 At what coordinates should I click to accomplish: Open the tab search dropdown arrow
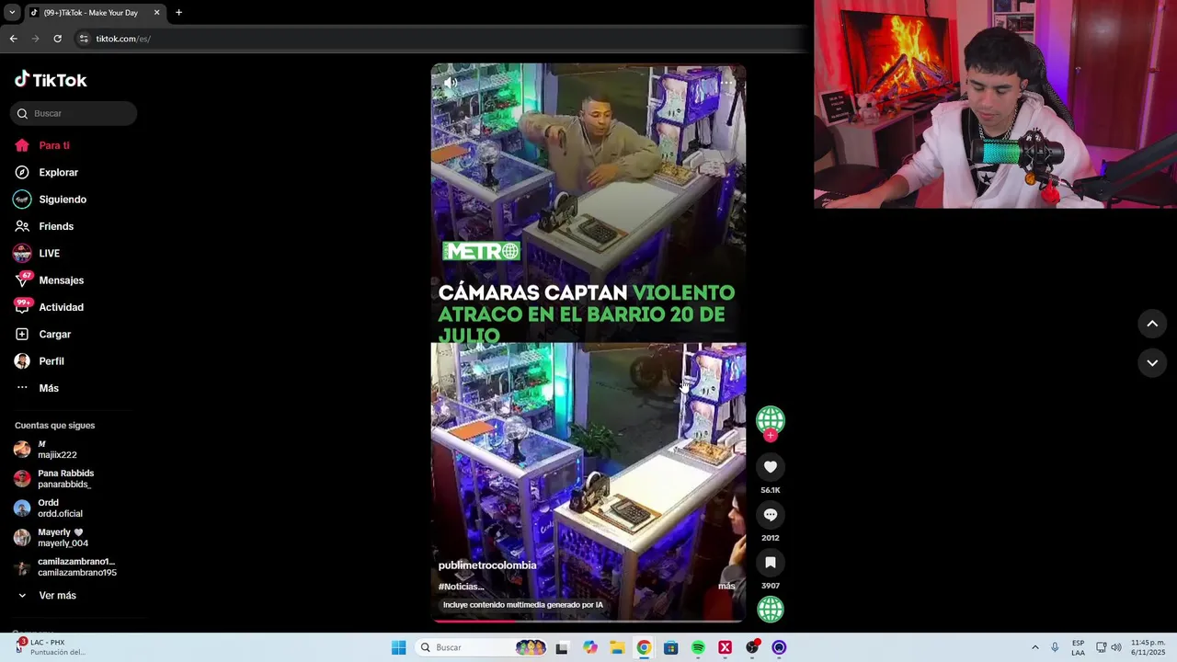pyautogui.click(x=12, y=13)
